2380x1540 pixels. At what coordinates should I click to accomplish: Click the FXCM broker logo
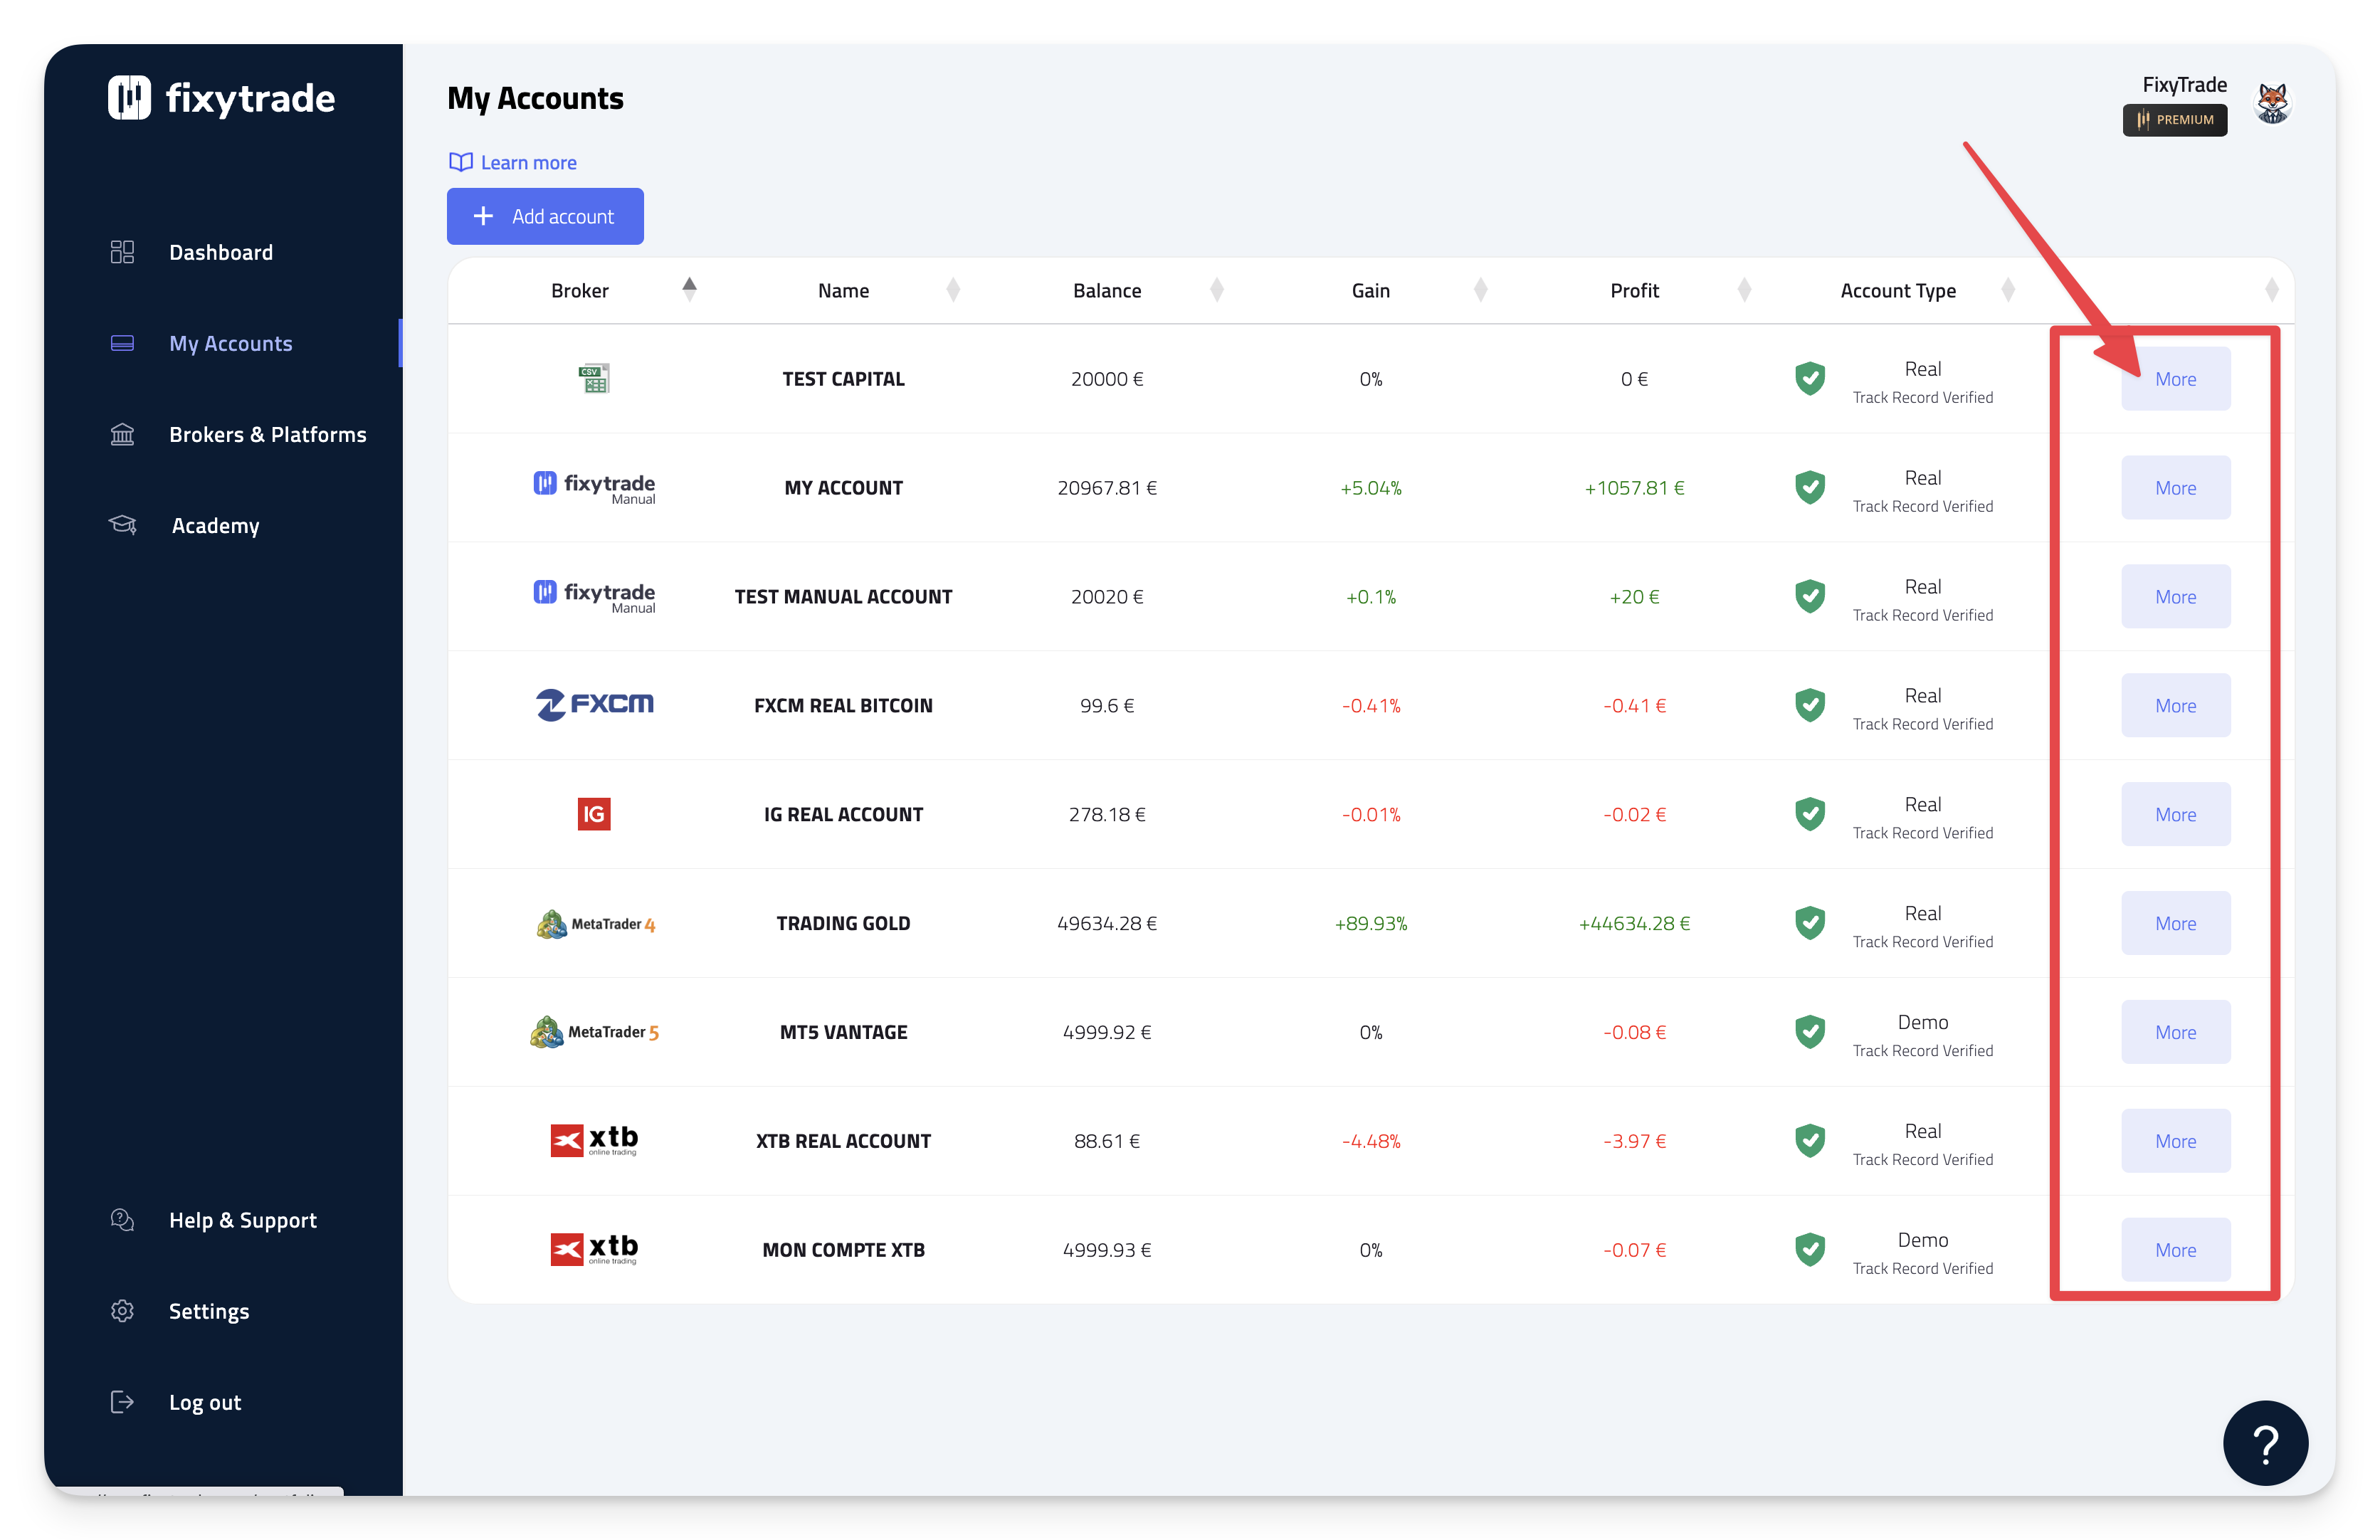(x=594, y=705)
